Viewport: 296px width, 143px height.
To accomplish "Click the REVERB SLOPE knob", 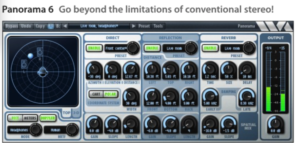I will (x=229, y=124).
